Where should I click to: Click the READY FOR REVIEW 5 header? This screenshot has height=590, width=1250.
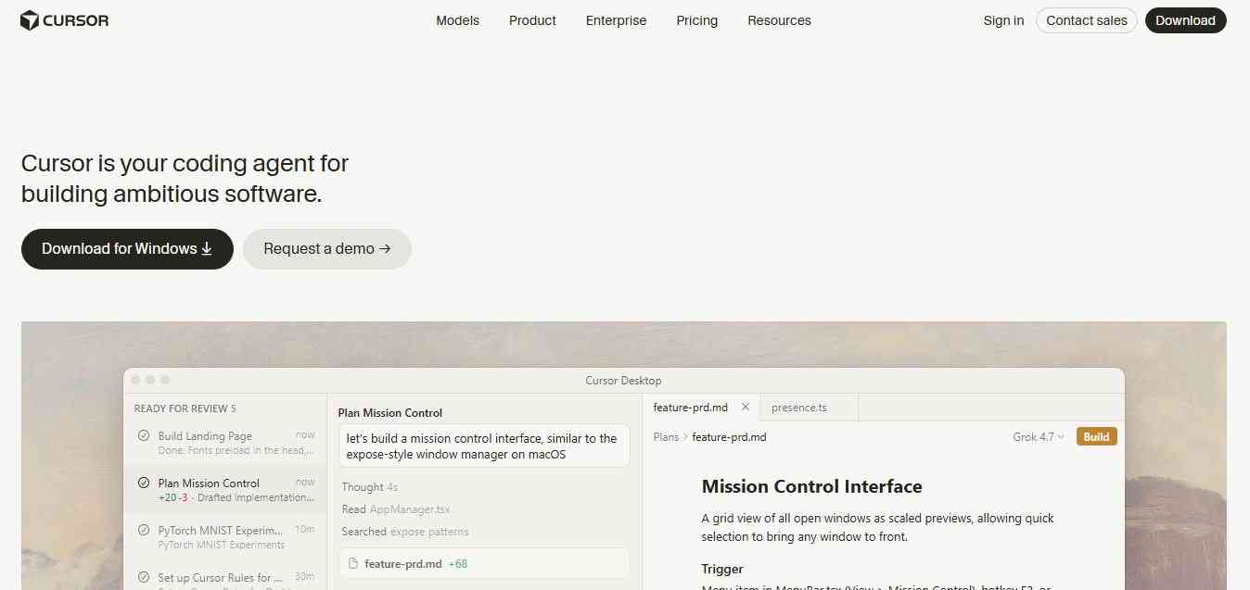185,408
